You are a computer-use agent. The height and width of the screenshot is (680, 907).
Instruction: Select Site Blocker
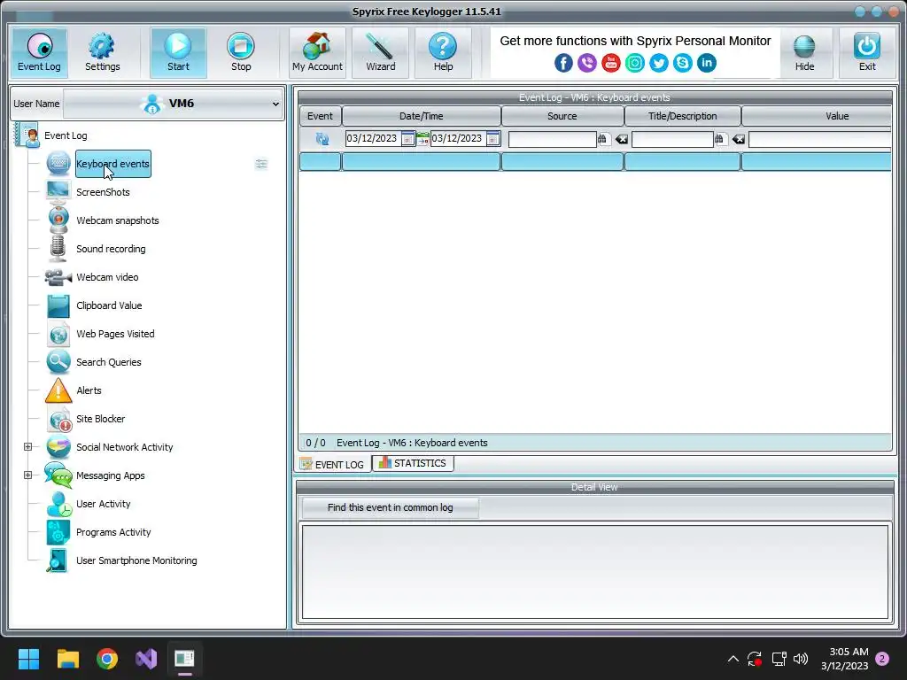[101, 419]
